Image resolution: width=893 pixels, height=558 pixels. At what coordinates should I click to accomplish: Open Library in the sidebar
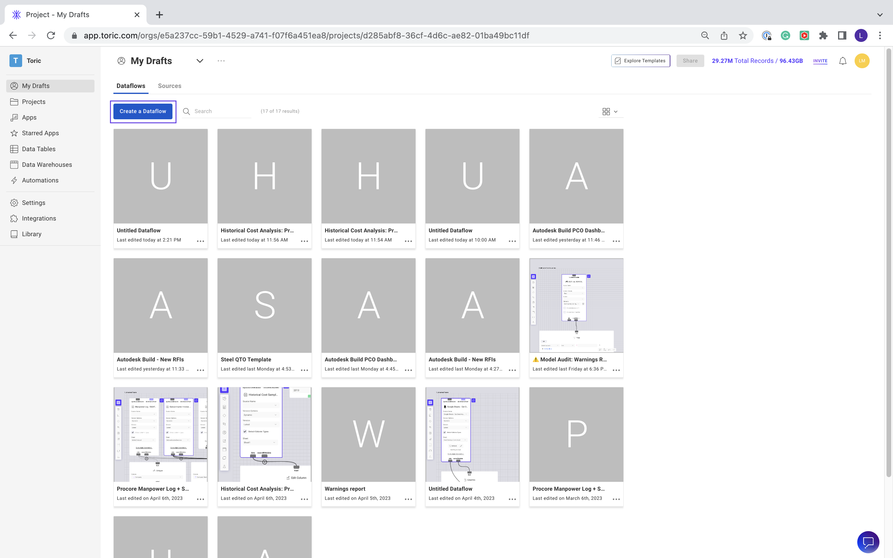50,234
